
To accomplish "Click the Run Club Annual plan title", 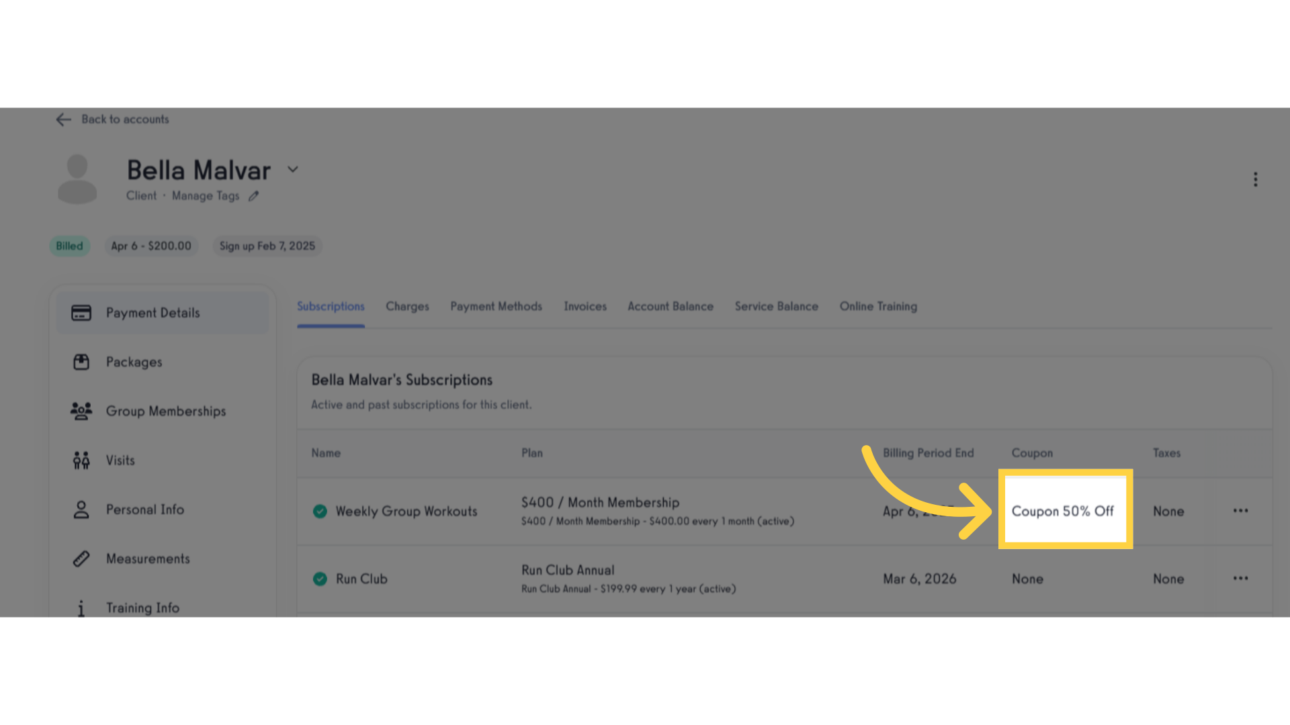I will (x=568, y=571).
